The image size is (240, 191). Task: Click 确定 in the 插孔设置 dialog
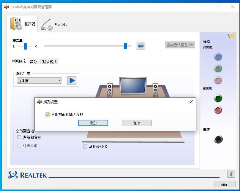(93, 123)
